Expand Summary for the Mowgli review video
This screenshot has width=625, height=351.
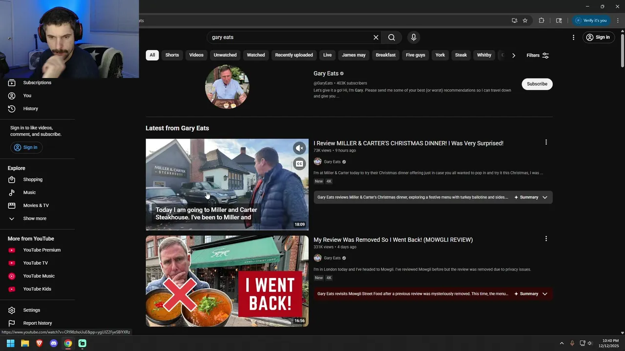[x=531, y=294]
